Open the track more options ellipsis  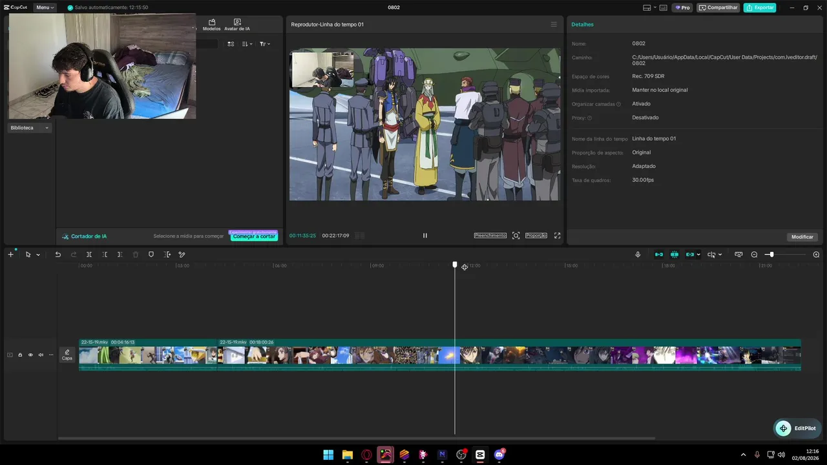click(51, 355)
